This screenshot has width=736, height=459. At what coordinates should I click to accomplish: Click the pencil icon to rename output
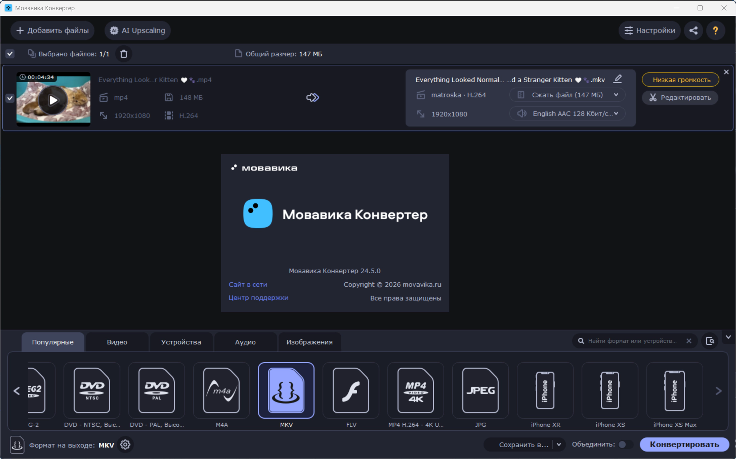pyautogui.click(x=618, y=79)
